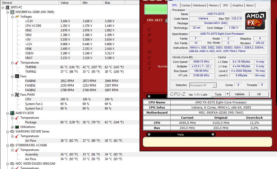The image size is (277, 169).
Task: Click thermometer icon under SAMSUNG SSD 830
Action: pyautogui.click(x=17, y=136)
